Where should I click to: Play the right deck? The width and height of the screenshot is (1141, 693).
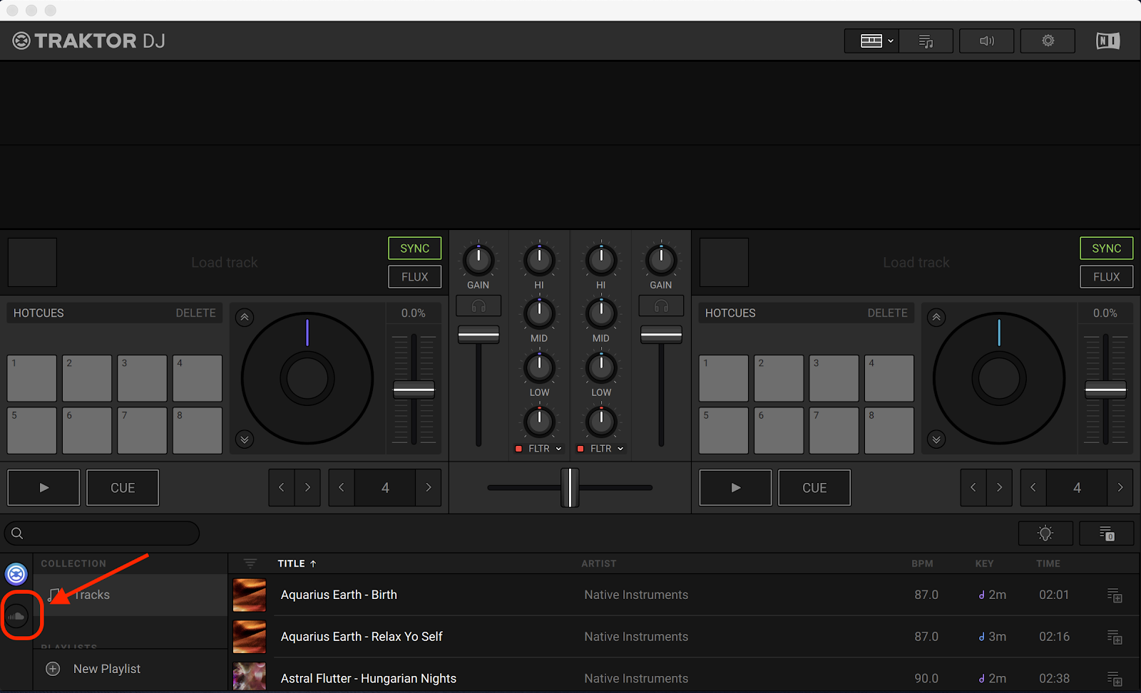tap(735, 488)
